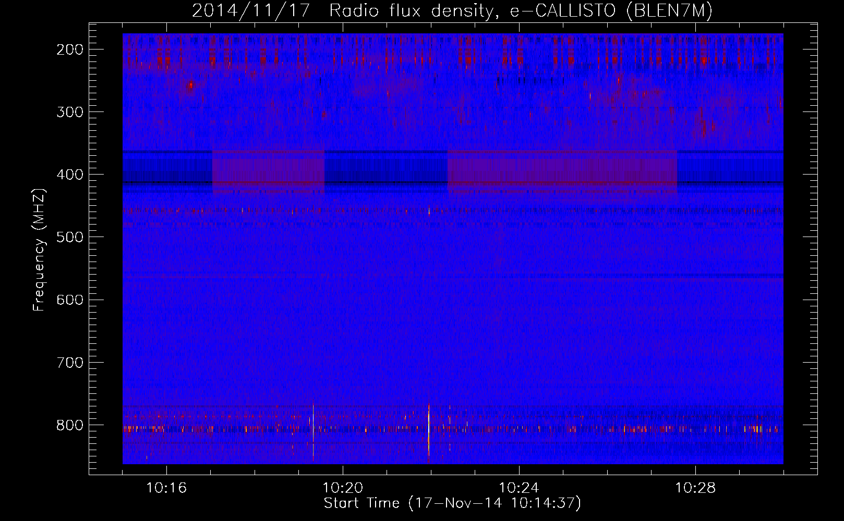This screenshot has width=844, height=521.
Task: Click the 800 frequency tick label
Action: click(69, 425)
